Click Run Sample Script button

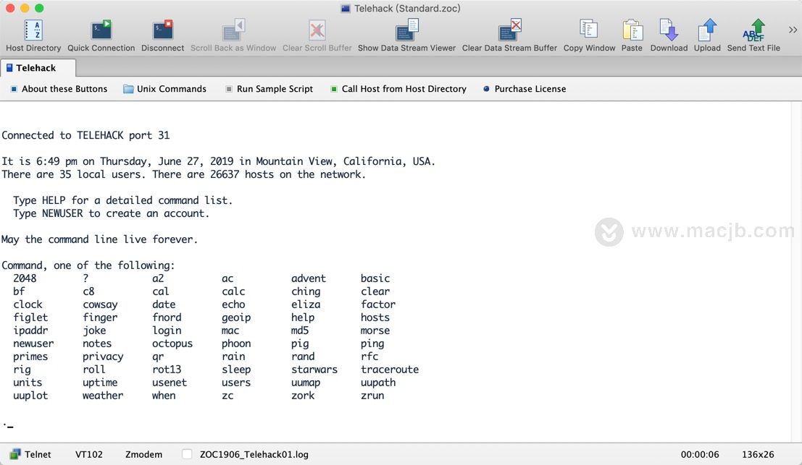pos(270,89)
